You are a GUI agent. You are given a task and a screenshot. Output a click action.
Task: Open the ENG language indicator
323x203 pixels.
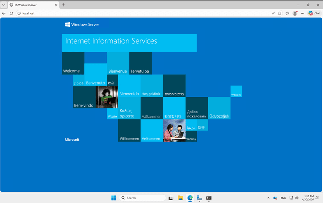pyautogui.click(x=283, y=198)
